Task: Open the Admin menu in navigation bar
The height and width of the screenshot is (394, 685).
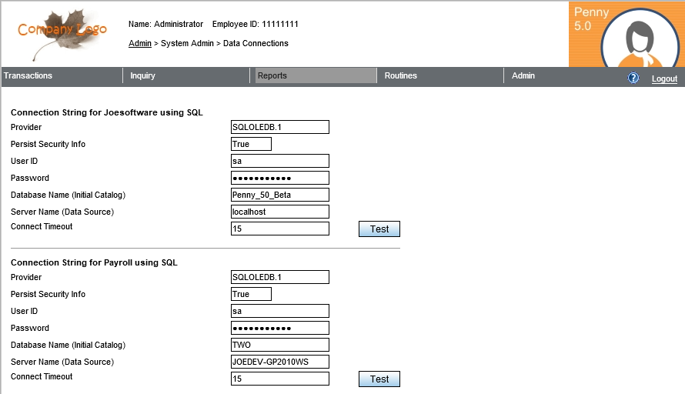Action: [523, 75]
